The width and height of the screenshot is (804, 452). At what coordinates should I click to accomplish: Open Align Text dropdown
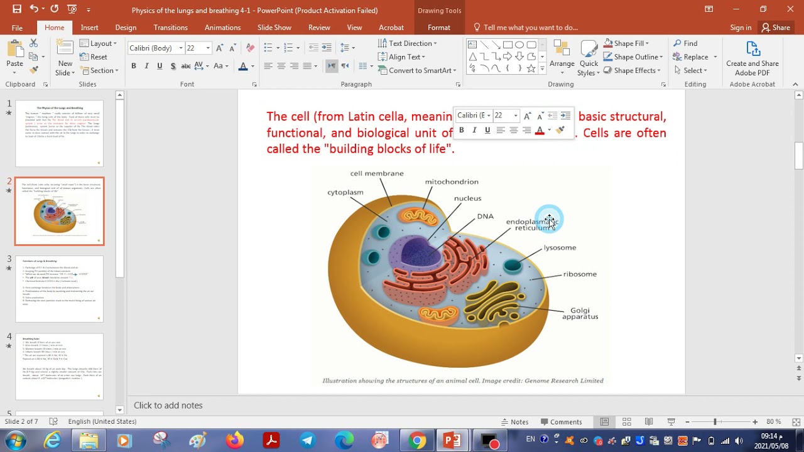pyautogui.click(x=402, y=56)
